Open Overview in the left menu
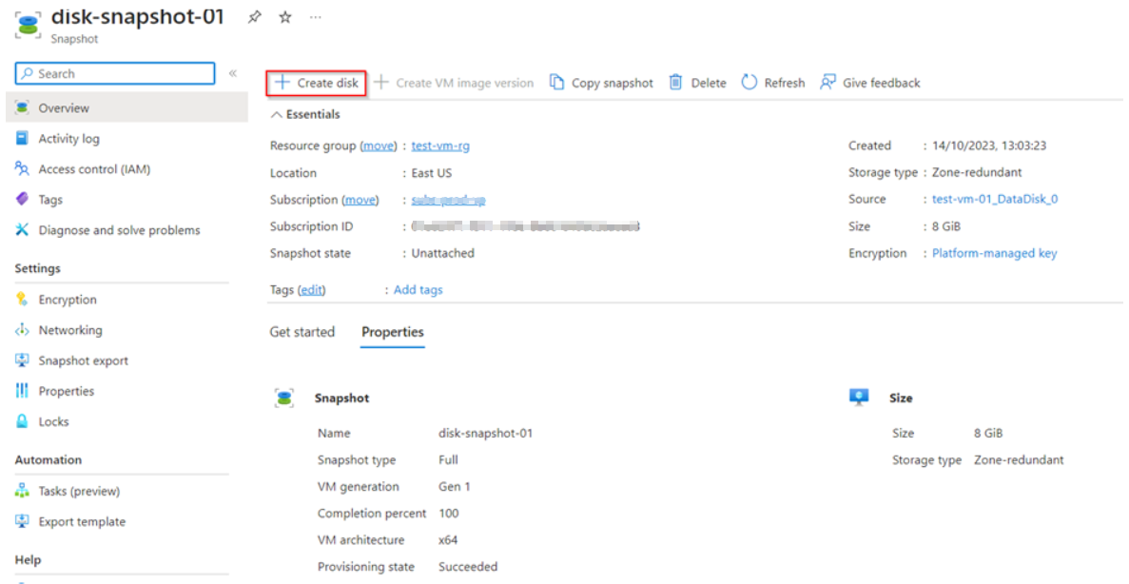Viewport: 1129px width, 584px height. 127,108
